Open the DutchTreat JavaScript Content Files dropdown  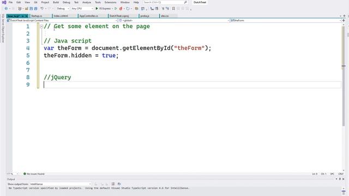pos(62,20)
